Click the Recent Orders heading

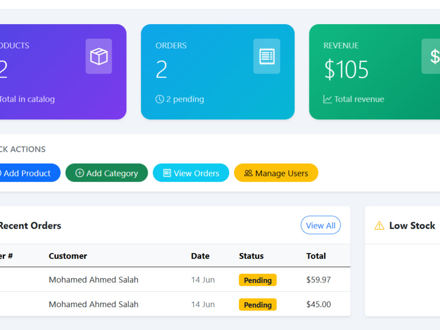point(30,226)
